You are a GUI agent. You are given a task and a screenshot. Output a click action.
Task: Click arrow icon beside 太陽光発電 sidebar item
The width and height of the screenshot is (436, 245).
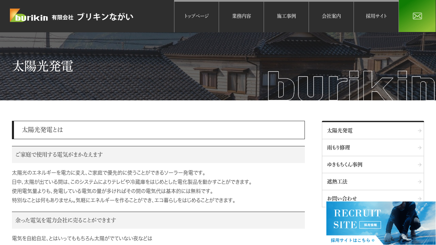(x=420, y=131)
